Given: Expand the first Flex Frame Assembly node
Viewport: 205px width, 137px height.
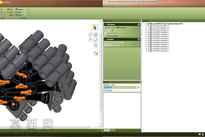Looking at the screenshot, I should (146, 26).
